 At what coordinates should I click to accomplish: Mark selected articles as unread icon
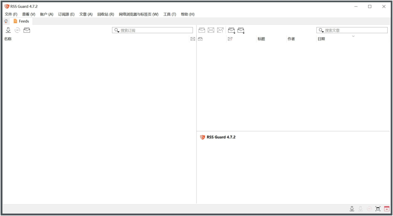(x=211, y=30)
